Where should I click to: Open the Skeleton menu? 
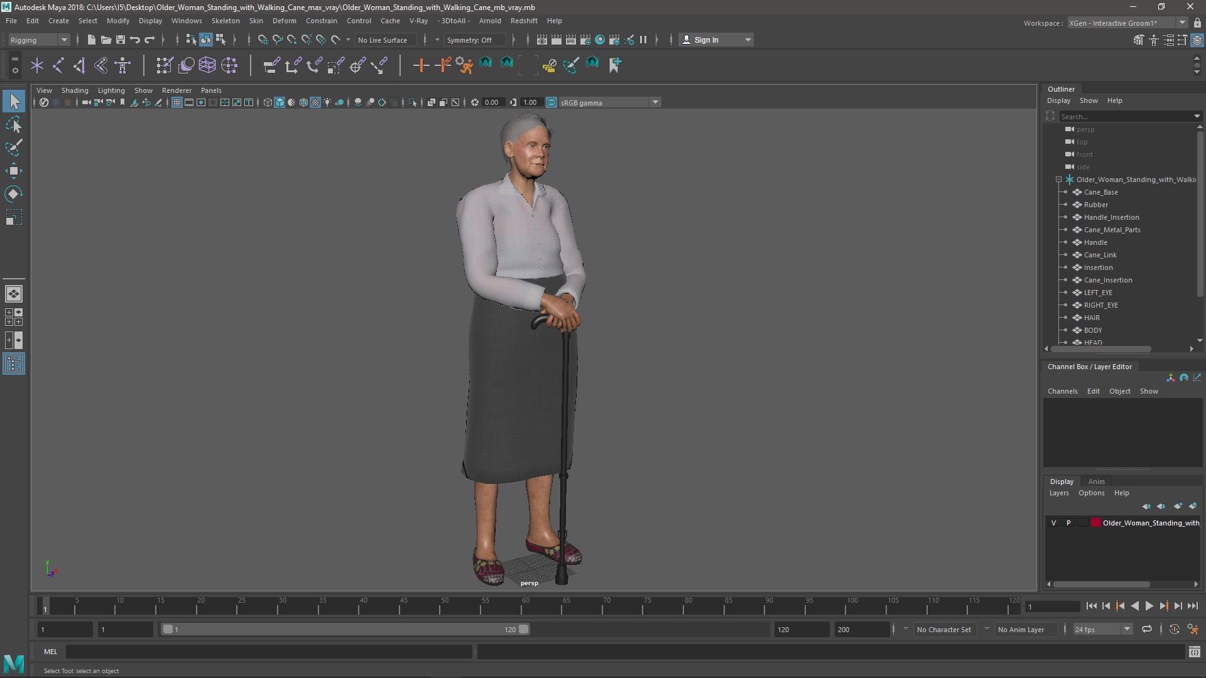[225, 21]
